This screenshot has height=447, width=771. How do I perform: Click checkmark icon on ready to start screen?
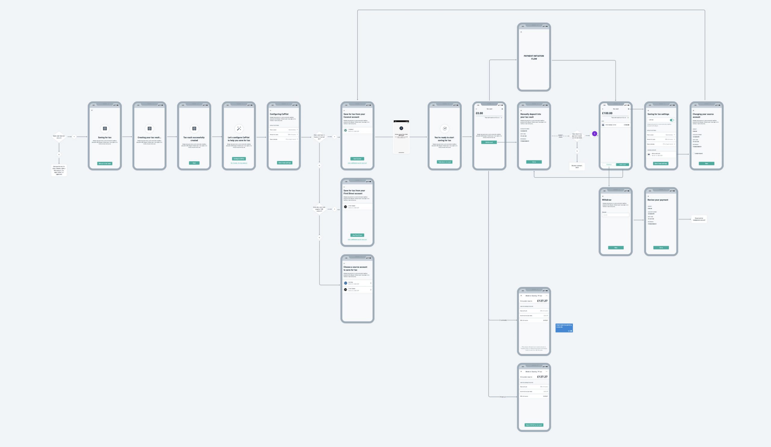[445, 129]
